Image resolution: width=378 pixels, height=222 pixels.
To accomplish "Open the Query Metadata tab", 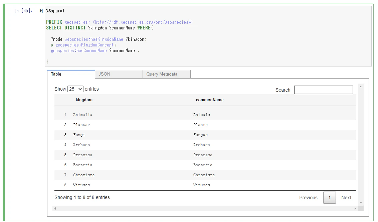I will [x=167, y=74].
